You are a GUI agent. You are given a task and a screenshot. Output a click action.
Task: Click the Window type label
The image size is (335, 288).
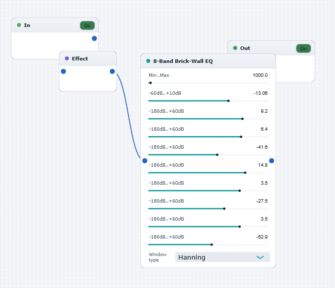[158, 257]
